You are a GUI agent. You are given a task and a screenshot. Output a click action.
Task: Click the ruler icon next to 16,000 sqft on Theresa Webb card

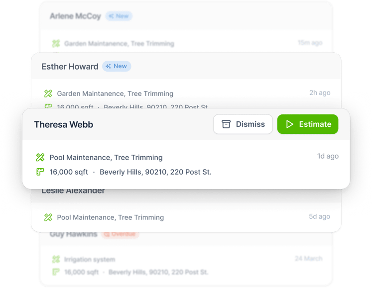click(x=40, y=172)
